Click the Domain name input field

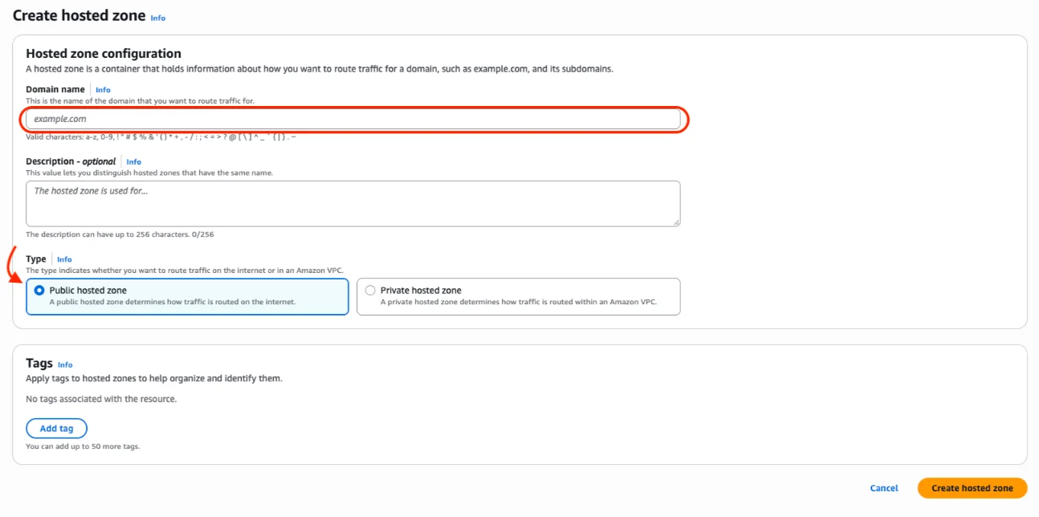353,119
